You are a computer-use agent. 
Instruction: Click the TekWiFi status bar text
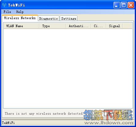(8, 123)
